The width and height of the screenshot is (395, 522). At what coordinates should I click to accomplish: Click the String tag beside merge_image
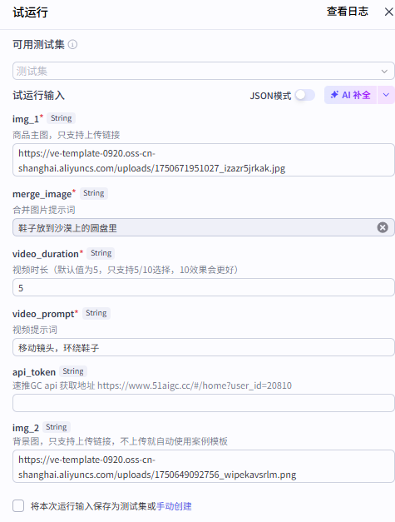(x=94, y=193)
